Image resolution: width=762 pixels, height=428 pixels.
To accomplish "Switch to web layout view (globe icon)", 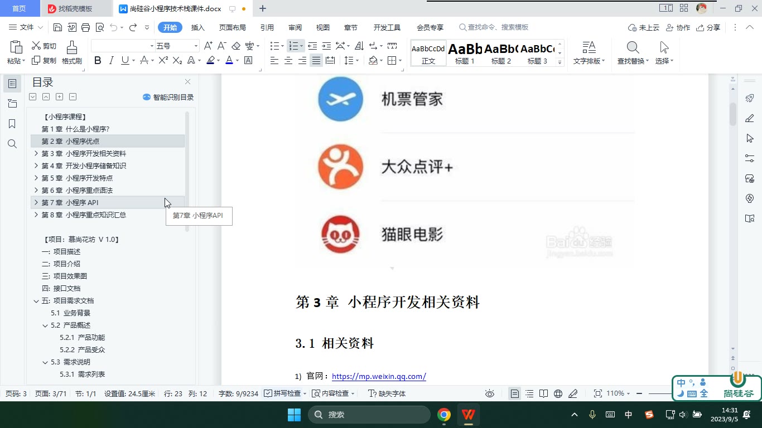I will pyautogui.click(x=558, y=393).
